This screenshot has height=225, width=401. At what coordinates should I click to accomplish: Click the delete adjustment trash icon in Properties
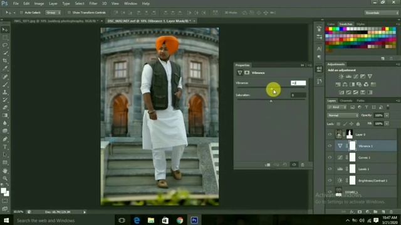coord(303,164)
